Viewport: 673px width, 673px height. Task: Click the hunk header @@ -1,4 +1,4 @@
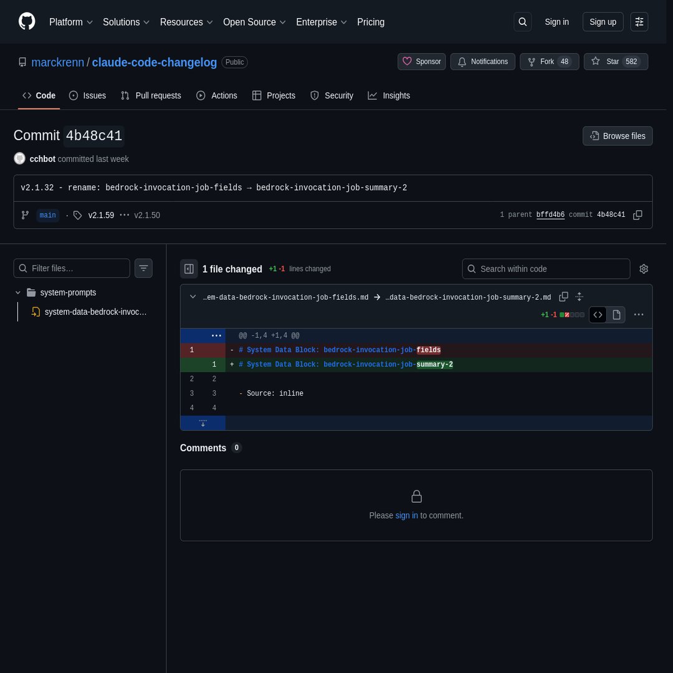click(x=269, y=336)
